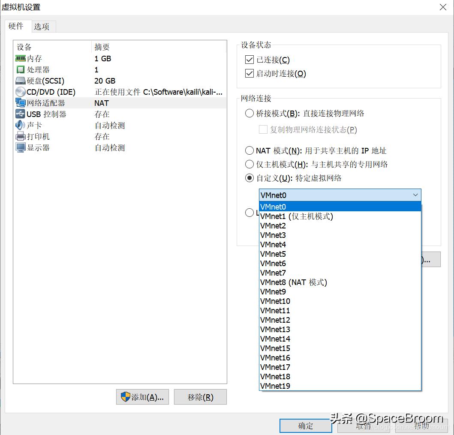Image resolution: width=454 pixels, height=435 pixels.
Task: Click the 显示器 display icon
Action: point(21,147)
